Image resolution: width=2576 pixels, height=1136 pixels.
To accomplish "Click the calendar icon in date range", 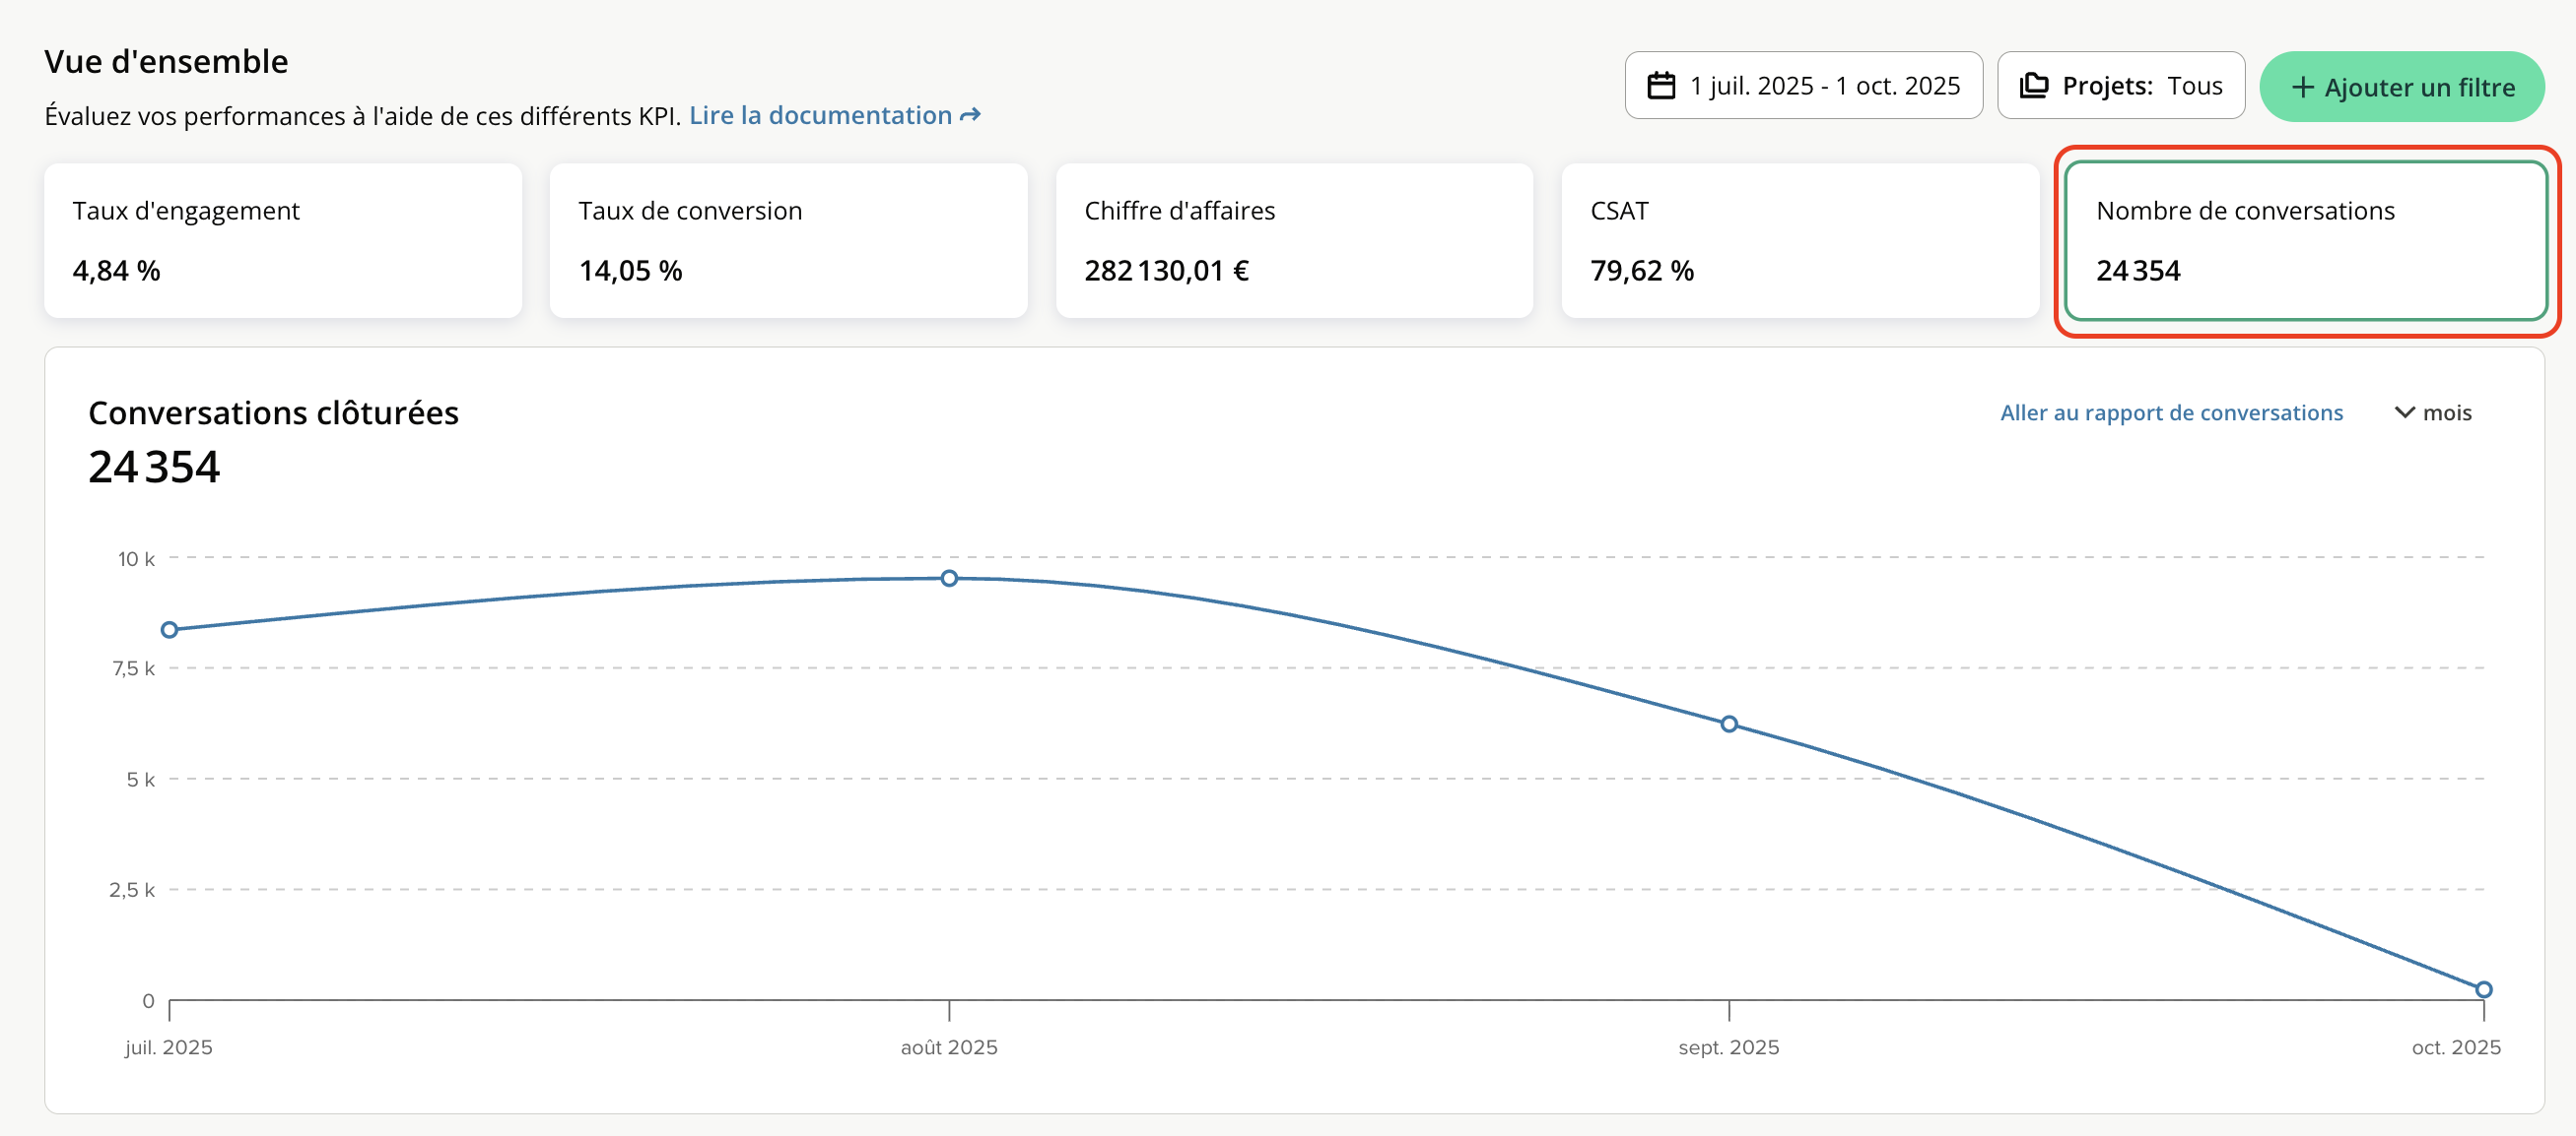I will click(x=1661, y=86).
